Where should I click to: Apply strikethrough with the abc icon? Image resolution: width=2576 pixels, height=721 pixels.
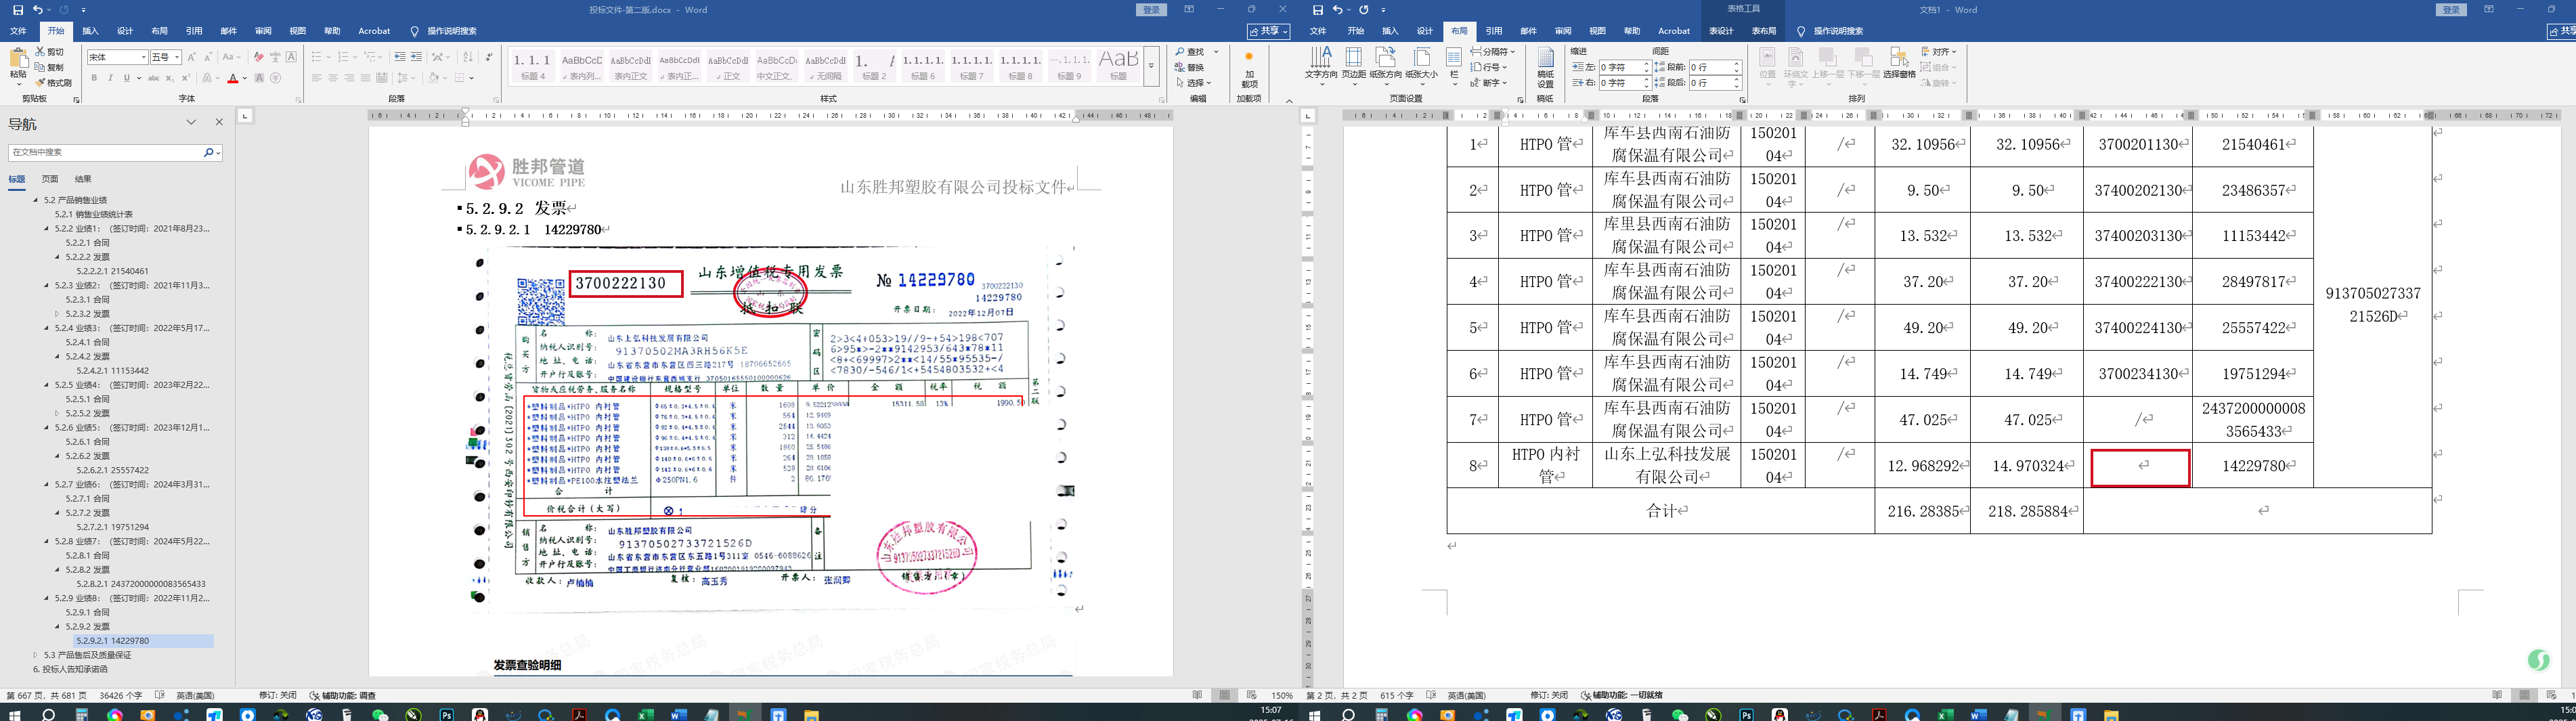(x=153, y=78)
